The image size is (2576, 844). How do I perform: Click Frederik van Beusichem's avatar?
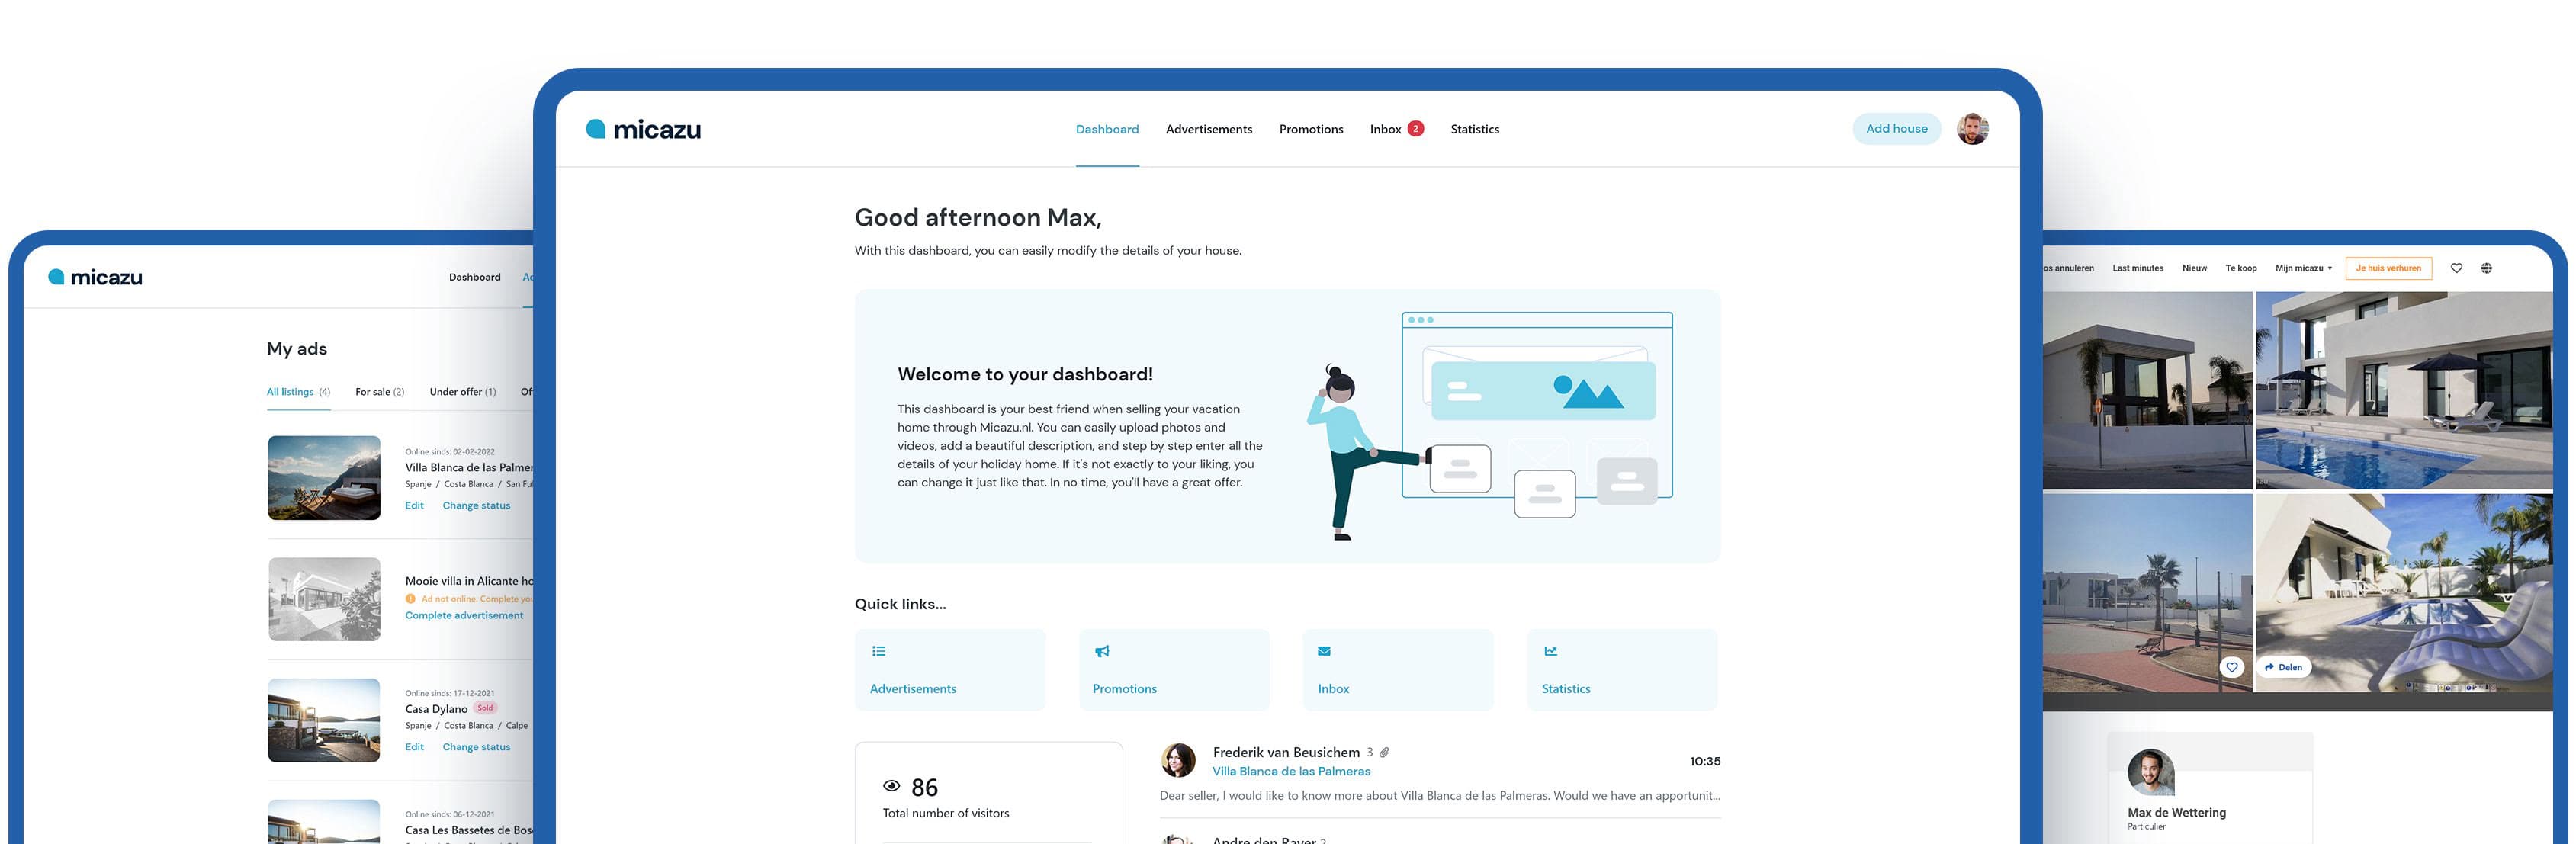tap(1178, 760)
